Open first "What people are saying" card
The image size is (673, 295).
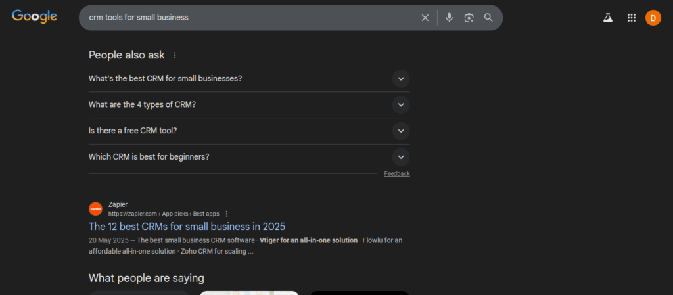click(139, 292)
